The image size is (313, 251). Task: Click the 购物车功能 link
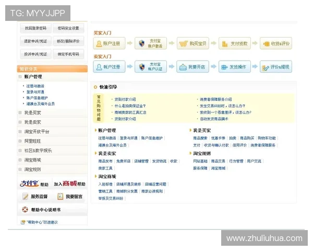(267, 138)
